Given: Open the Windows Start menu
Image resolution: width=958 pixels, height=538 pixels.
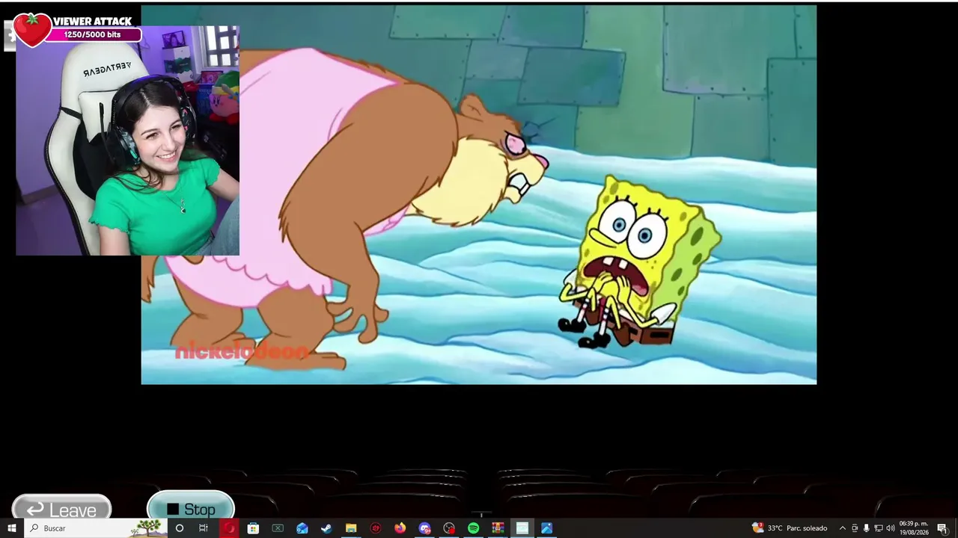Looking at the screenshot, I should [x=11, y=528].
